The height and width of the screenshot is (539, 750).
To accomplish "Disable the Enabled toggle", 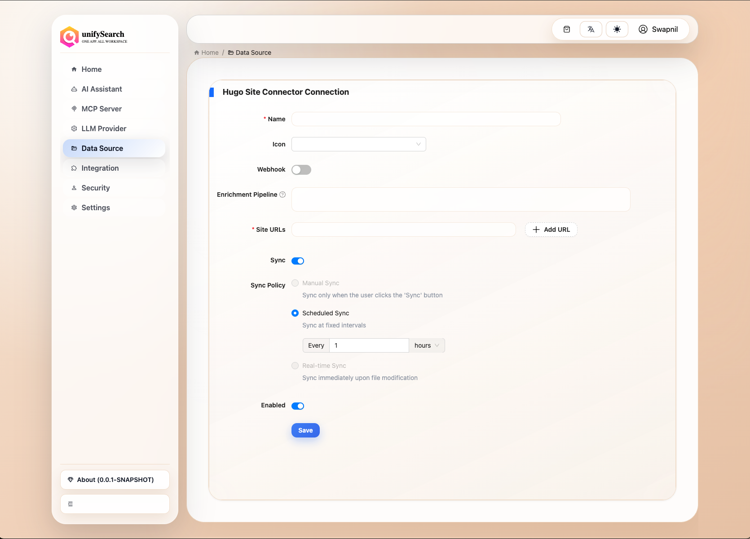I will (x=298, y=406).
